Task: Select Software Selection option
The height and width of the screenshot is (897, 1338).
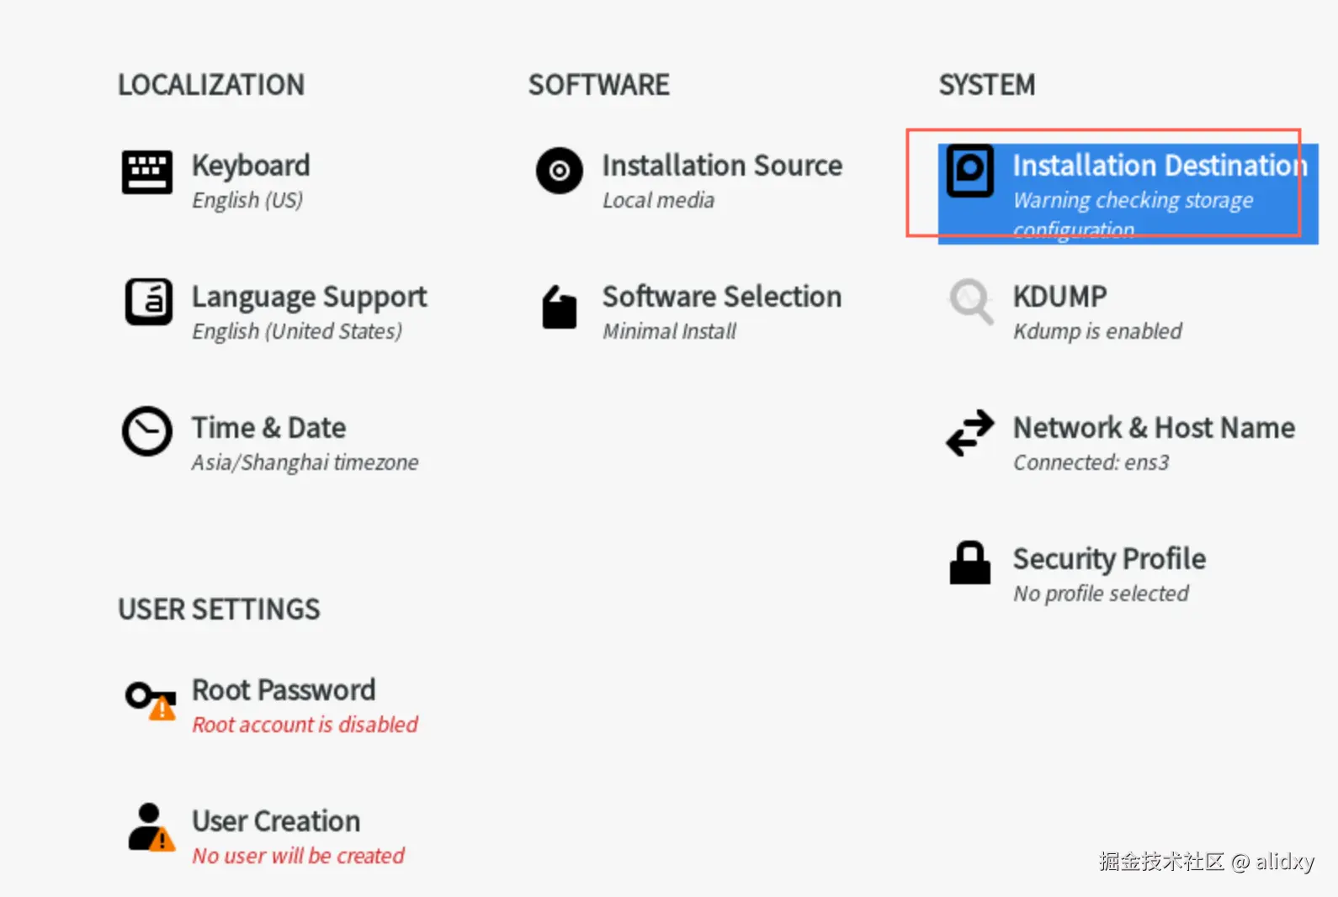Action: [x=721, y=297]
